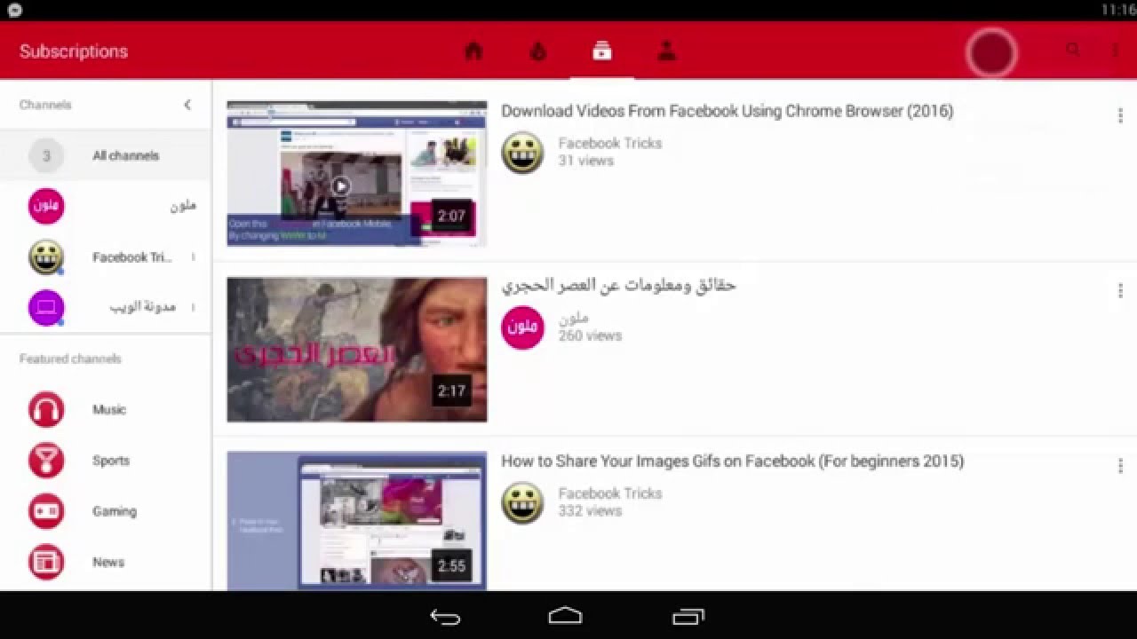Play the Download Videos From Facebook thumbnail

[x=357, y=173]
